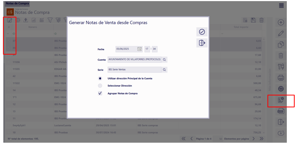Check the checkbox for row 11535
Image resolution: width=295 pixels, height=143 pixels.
[9, 69]
